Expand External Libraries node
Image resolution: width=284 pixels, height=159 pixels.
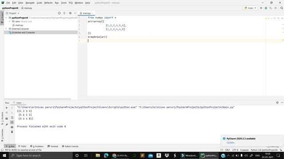click(6, 29)
